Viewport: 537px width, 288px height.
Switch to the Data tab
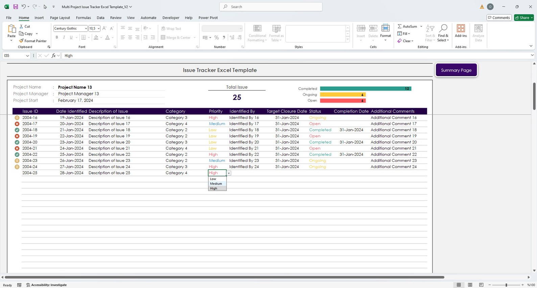pyautogui.click(x=100, y=18)
